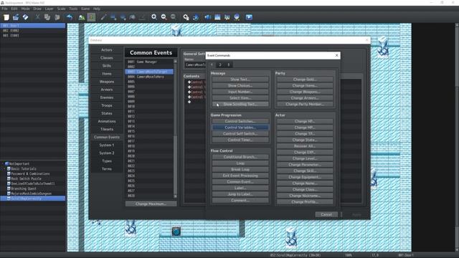The image size is (459, 258).
Task: Click the Undo arrow icon
Action: pos(70,17)
